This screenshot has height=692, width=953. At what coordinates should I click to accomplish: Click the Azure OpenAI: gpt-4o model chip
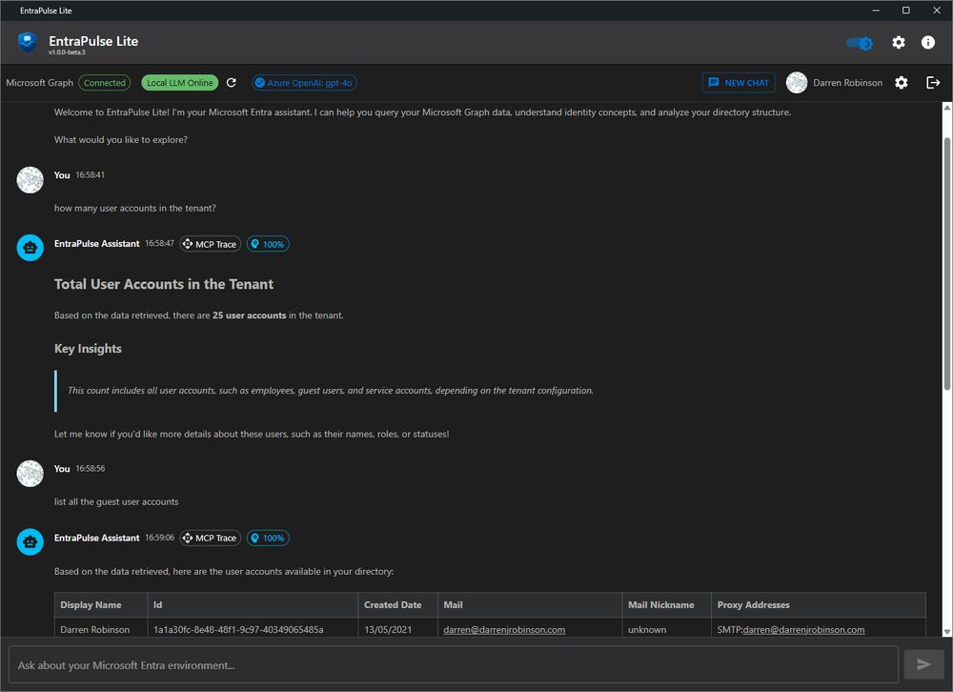click(x=305, y=83)
